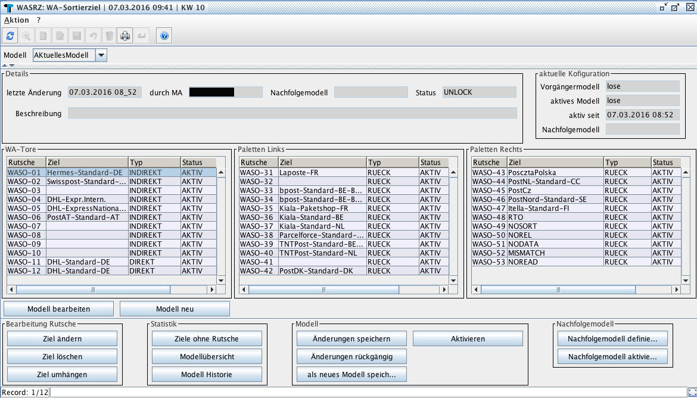The width and height of the screenshot is (697, 398).
Task: Click the WA-Tore table scroll down arrow
Action: tap(221, 279)
